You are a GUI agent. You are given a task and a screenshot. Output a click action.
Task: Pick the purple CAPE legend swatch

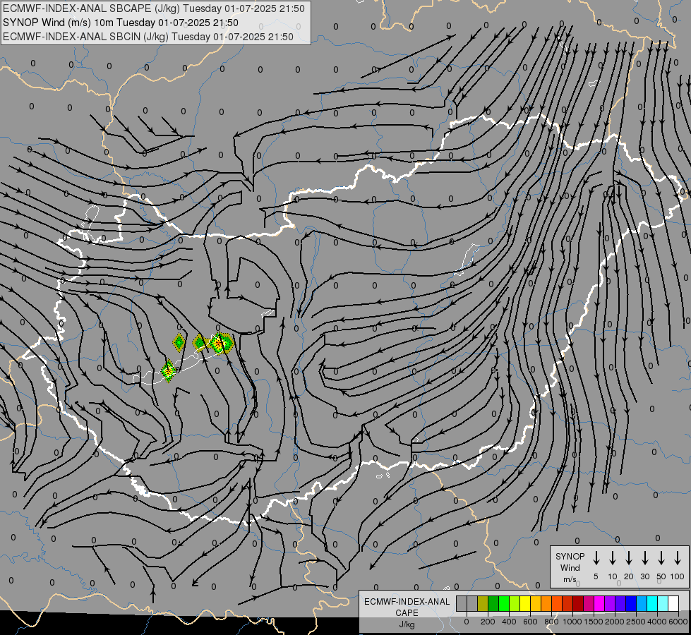point(610,603)
